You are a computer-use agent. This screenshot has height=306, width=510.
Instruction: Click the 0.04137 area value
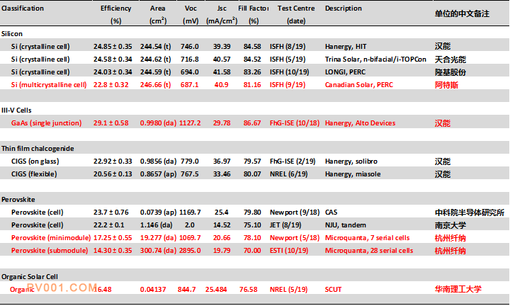[153, 290]
